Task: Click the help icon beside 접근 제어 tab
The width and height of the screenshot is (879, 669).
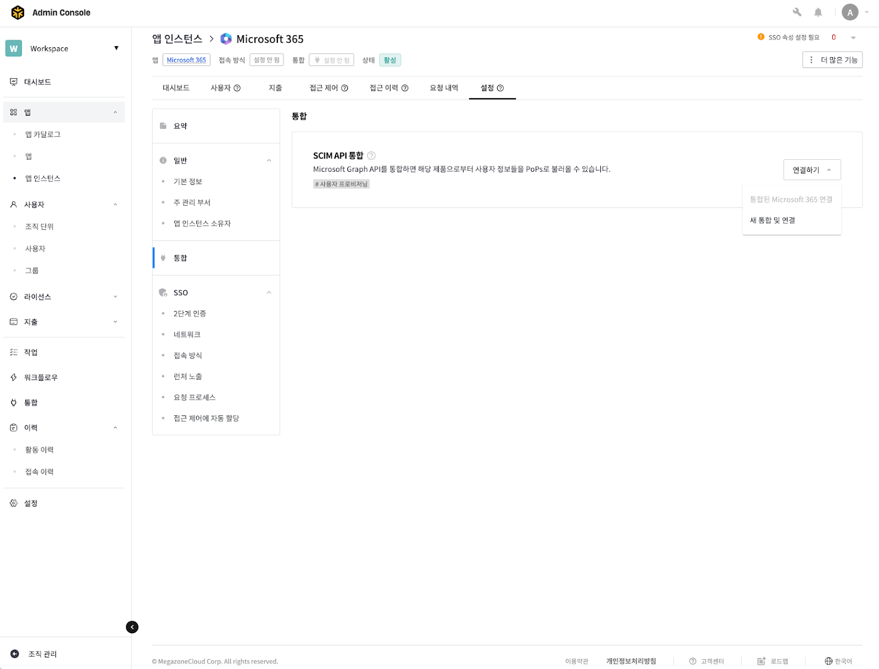Action: pos(345,88)
